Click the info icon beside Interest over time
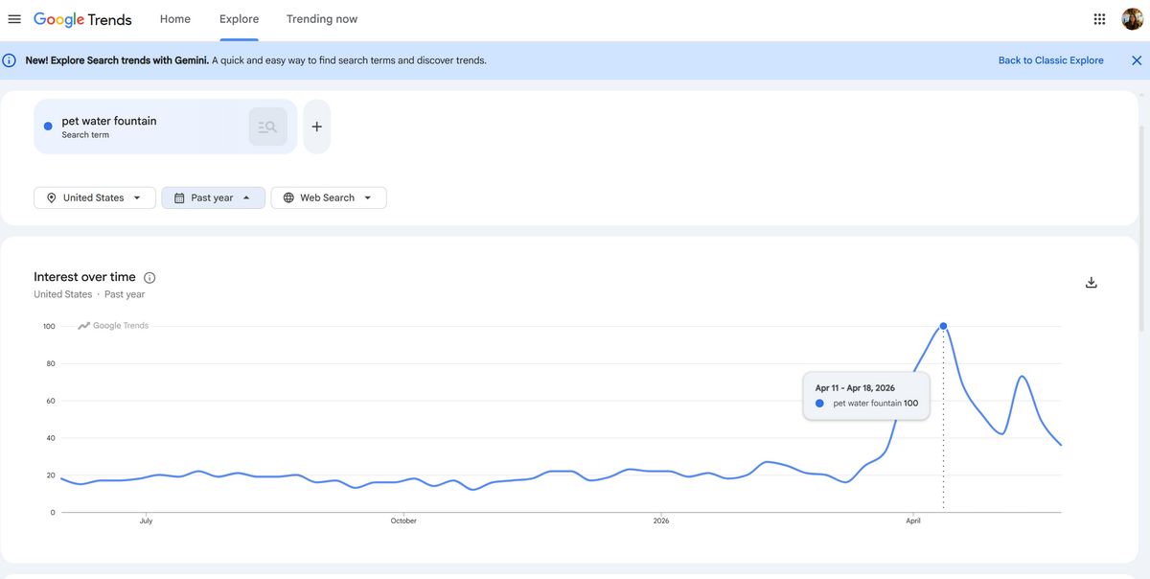Viewport: 1150px width, 579px height. tap(149, 278)
